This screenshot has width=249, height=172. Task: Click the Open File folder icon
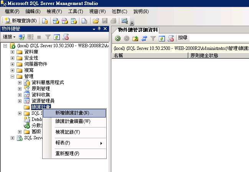click(96, 21)
